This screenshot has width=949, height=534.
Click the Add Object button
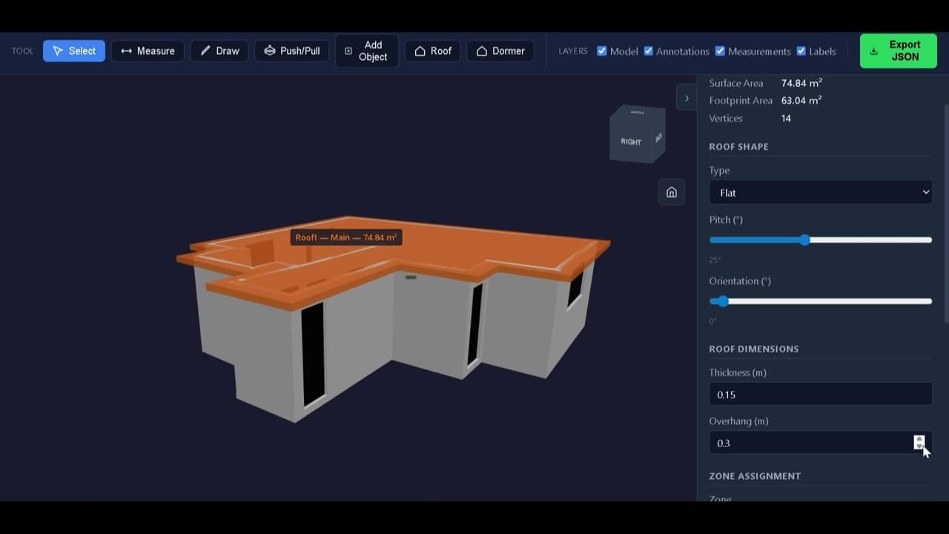coord(367,50)
